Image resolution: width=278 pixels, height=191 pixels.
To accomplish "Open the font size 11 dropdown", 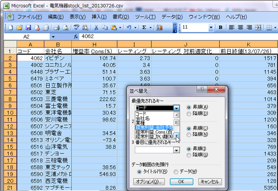I will [x=211, y=28].
